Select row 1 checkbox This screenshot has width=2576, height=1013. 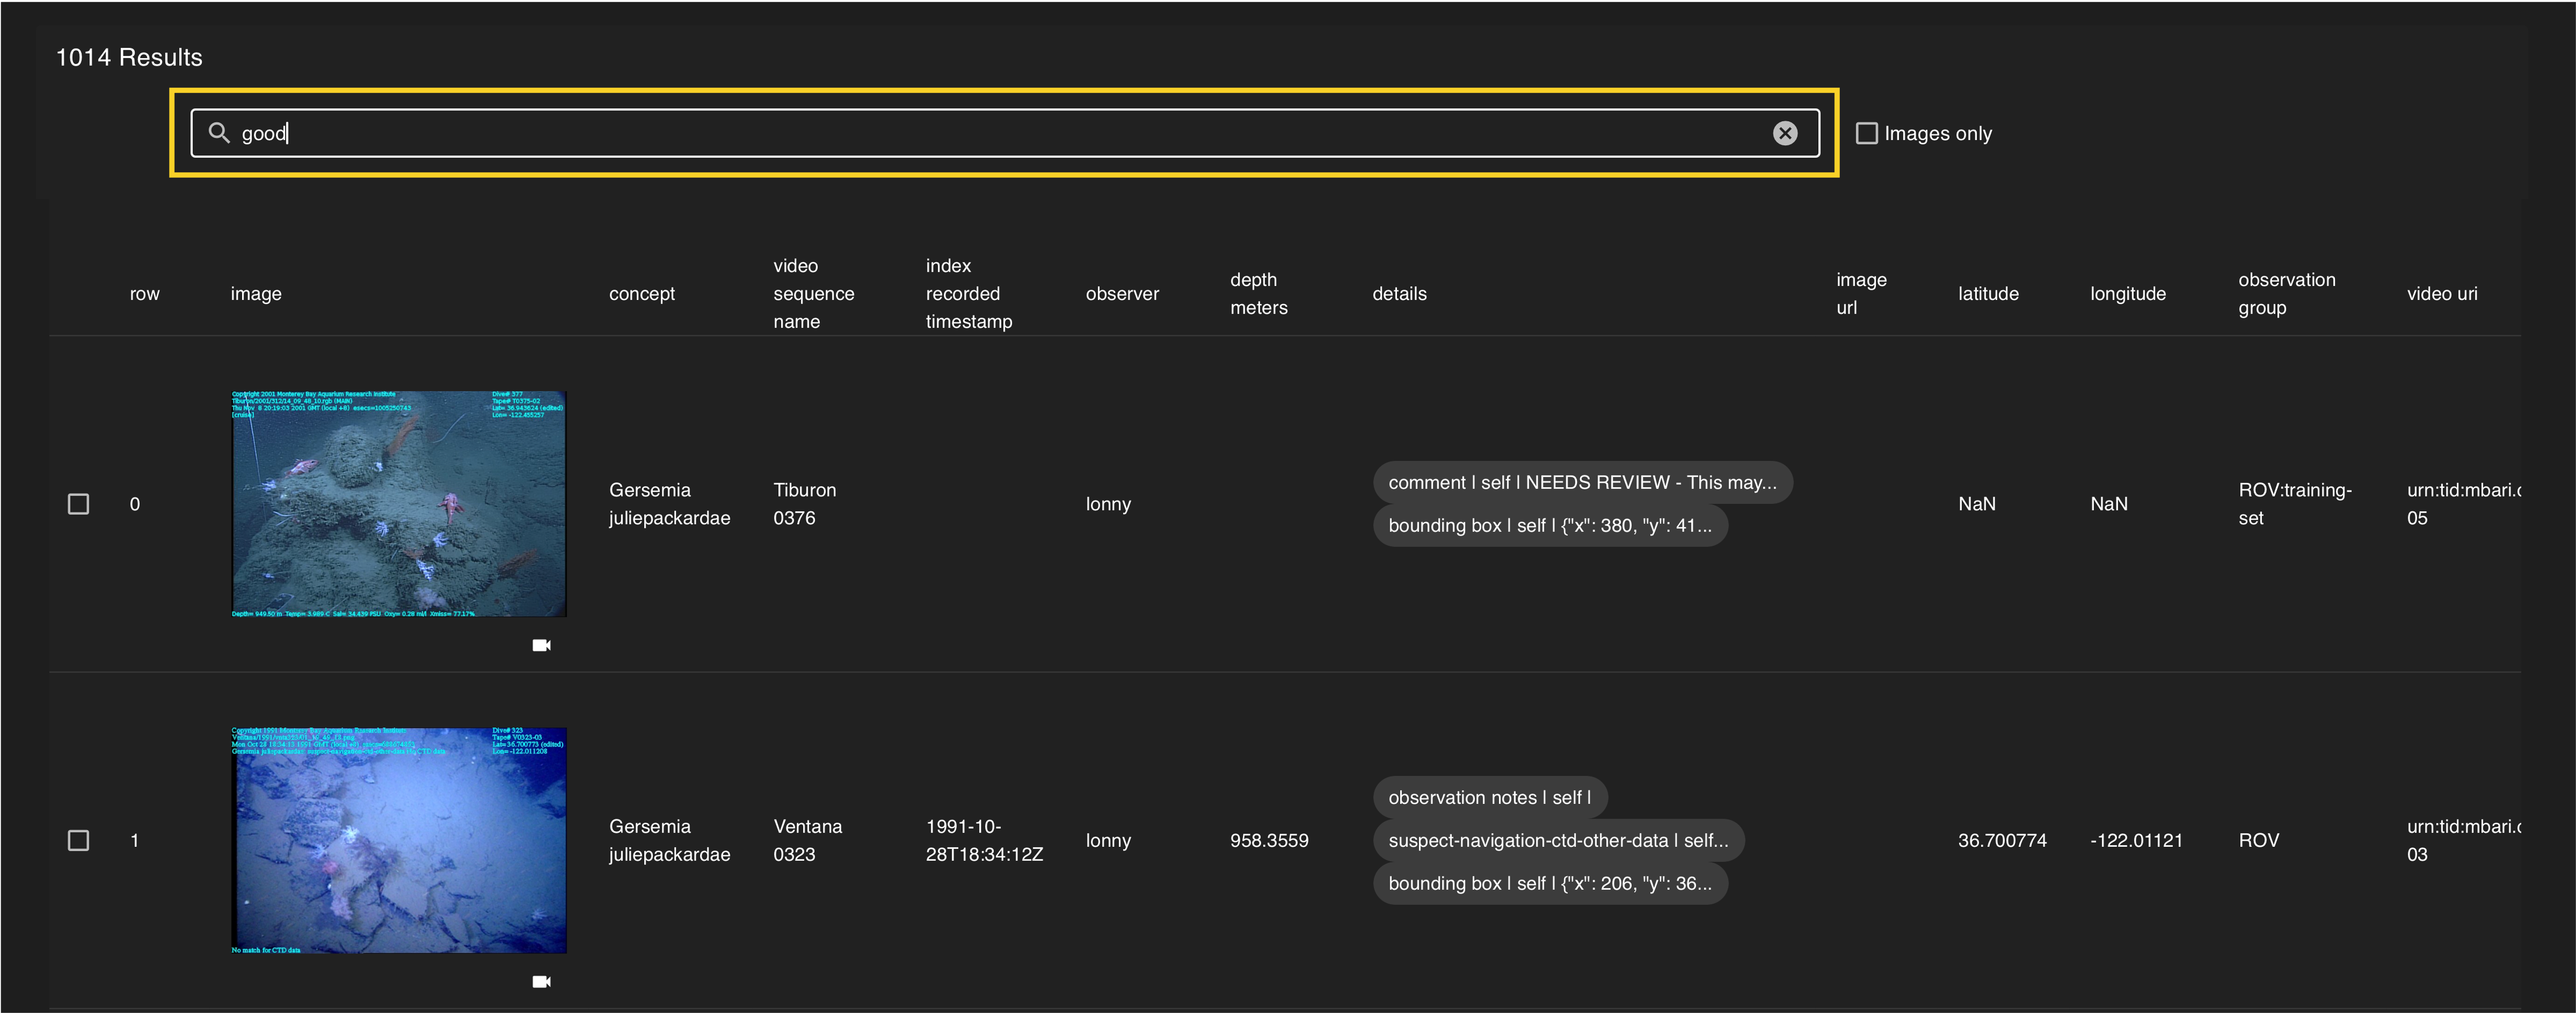pyautogui.click(x=78, y=840)
